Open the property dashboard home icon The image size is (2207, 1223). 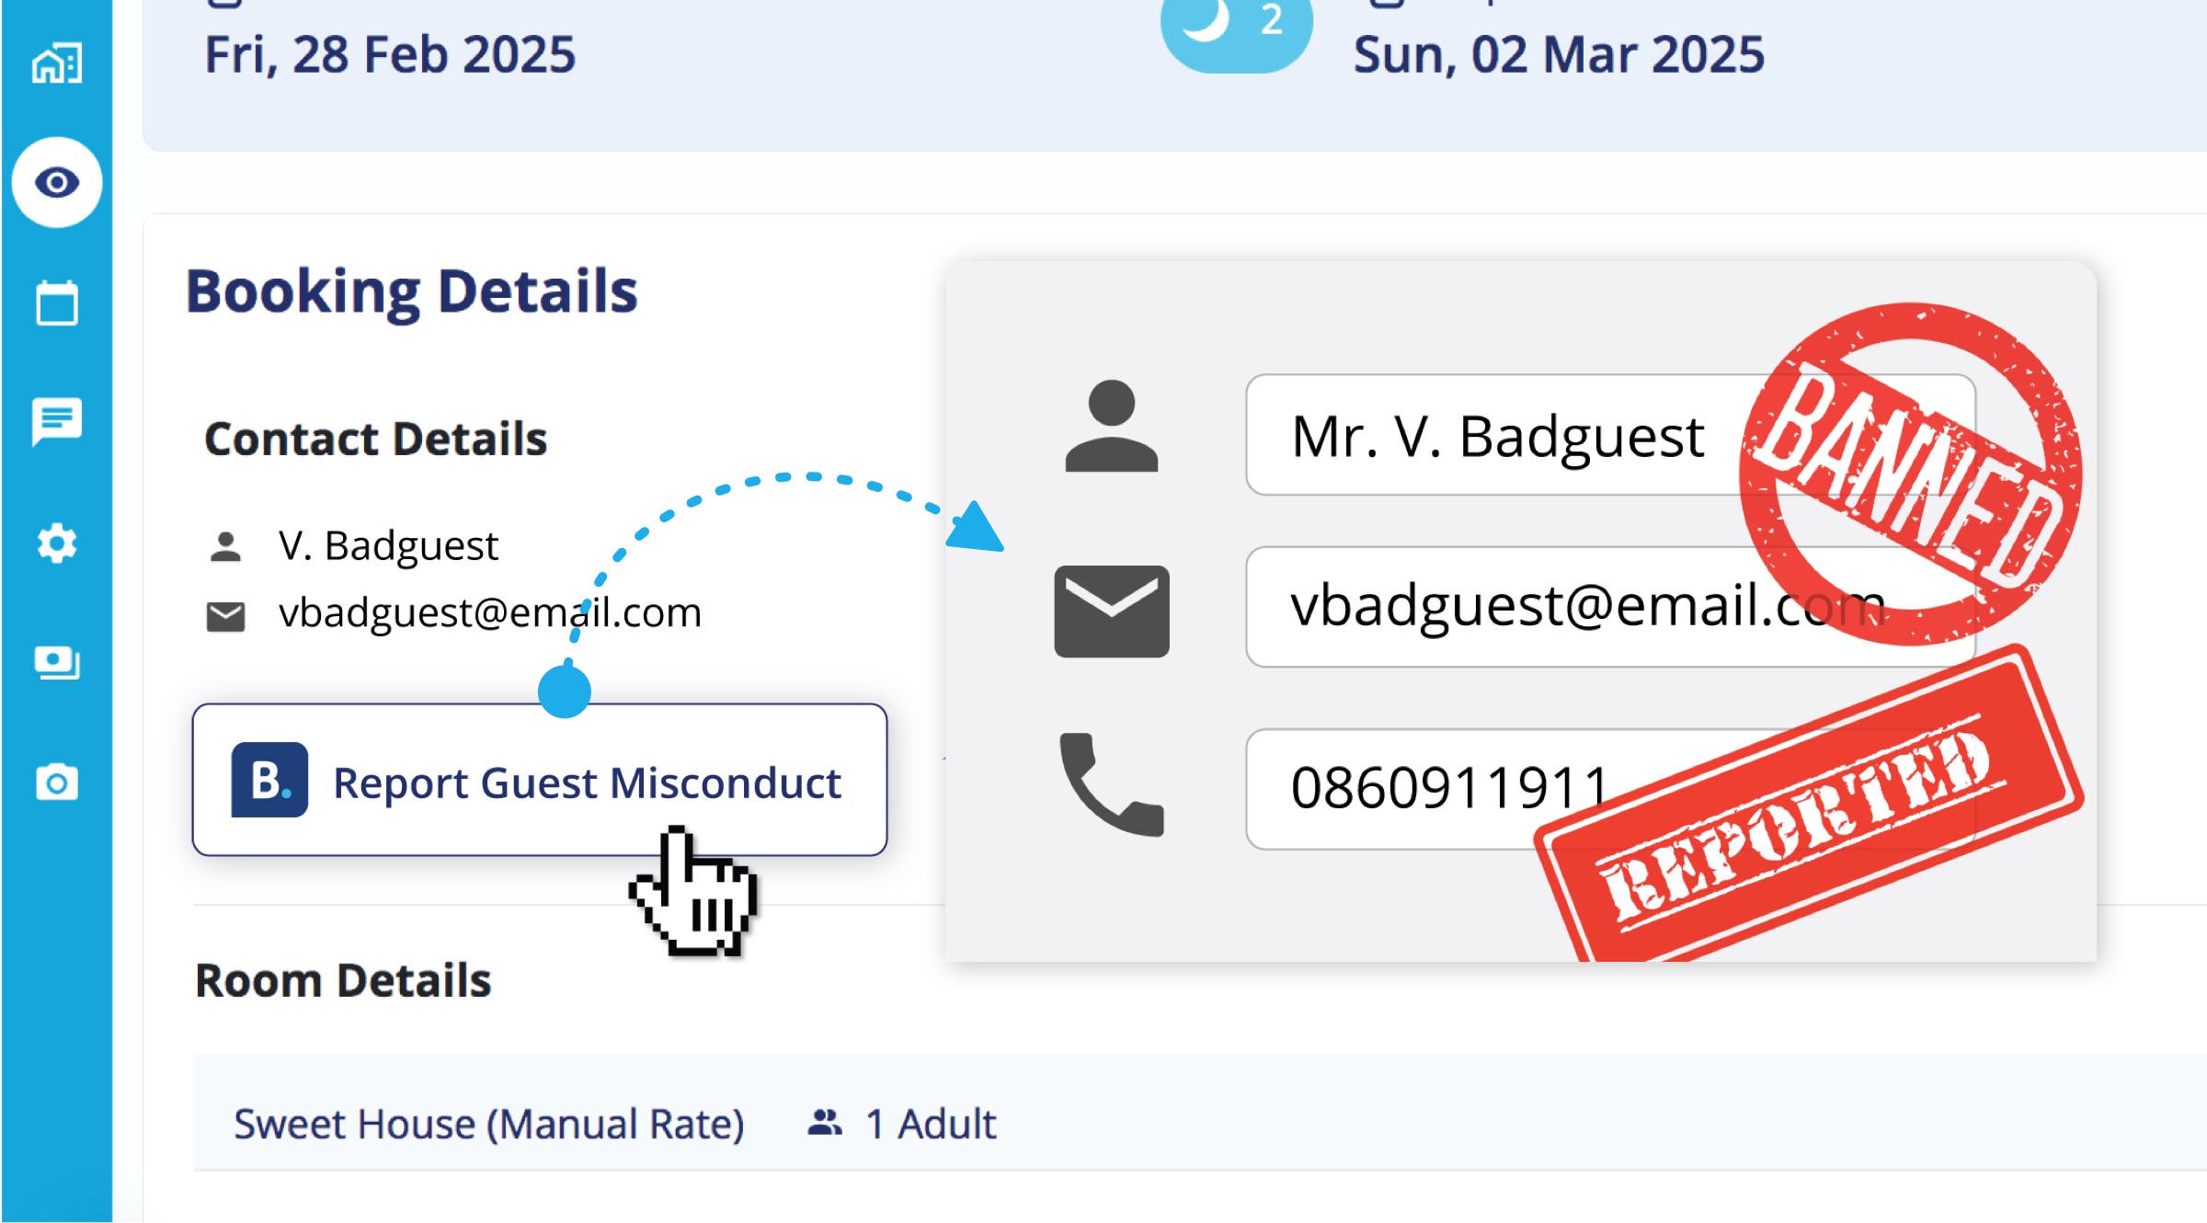[57, 63]
